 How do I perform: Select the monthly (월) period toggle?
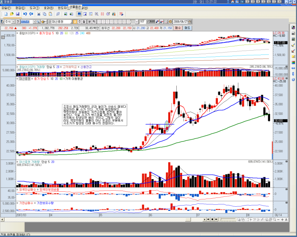point(84,22)
